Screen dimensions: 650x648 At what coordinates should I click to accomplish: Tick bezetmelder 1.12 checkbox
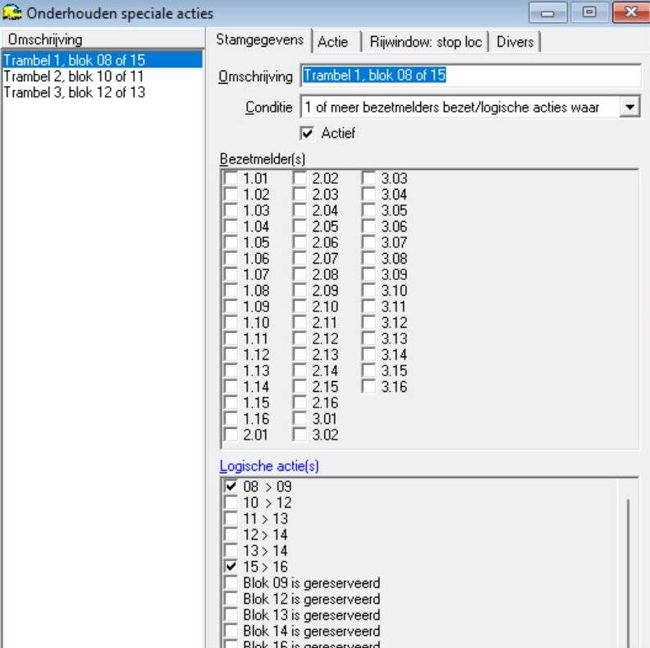pos(231,355)
